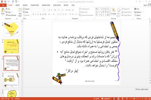Image resolution: width=151 pixels, height=100 pixels.
Task: Switch to the TRANSITIONS tab
Action: click(35, 5)
